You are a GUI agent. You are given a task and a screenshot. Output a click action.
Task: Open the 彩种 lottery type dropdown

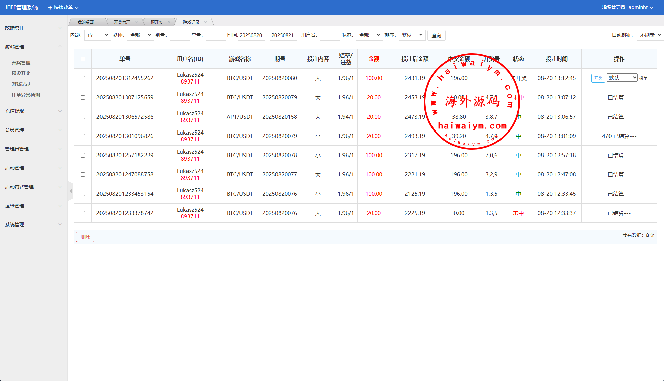point(140,35)
